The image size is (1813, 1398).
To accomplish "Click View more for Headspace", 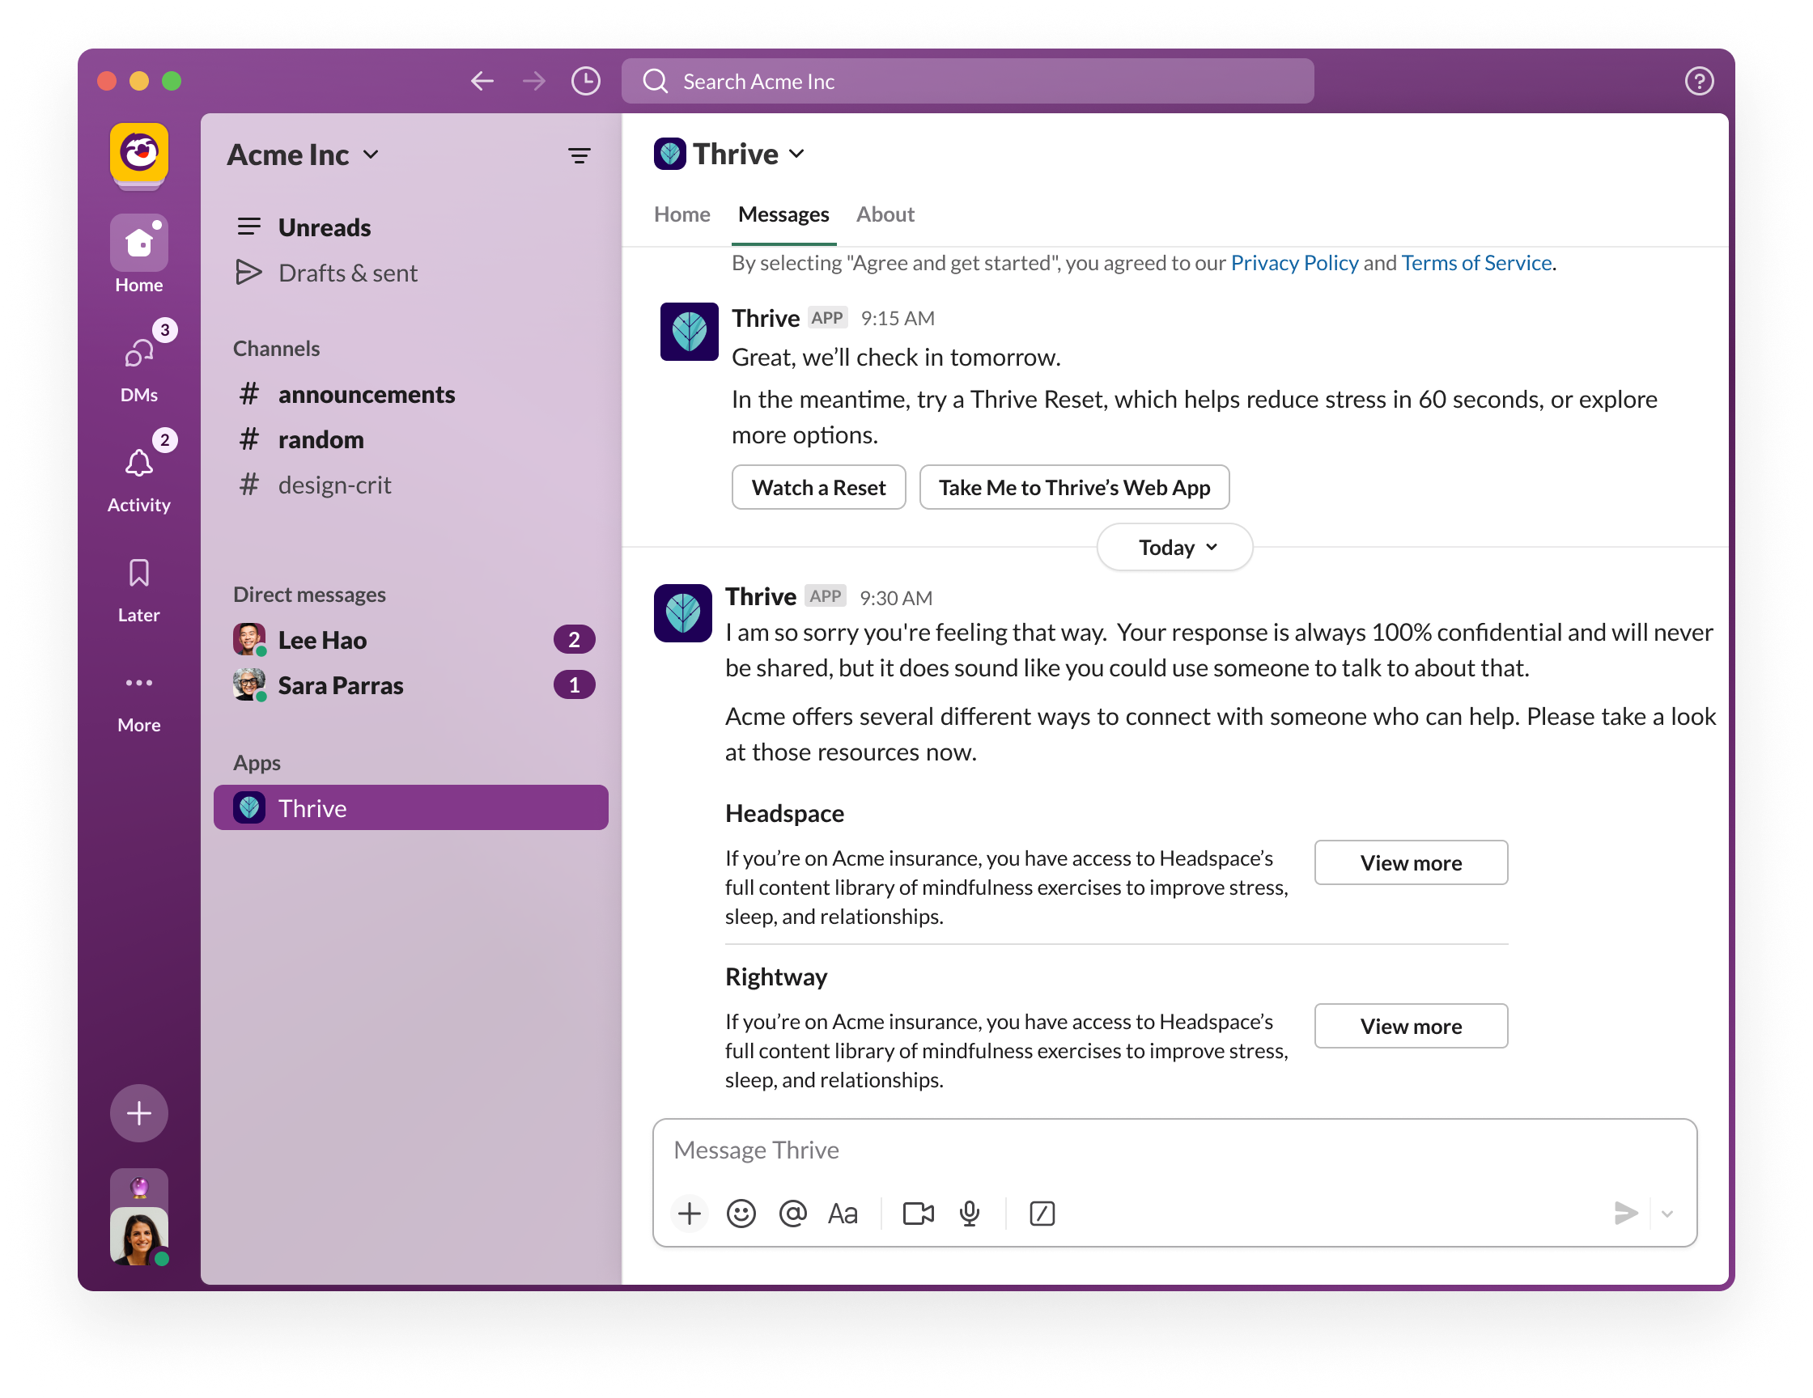I will [1411, 863].
